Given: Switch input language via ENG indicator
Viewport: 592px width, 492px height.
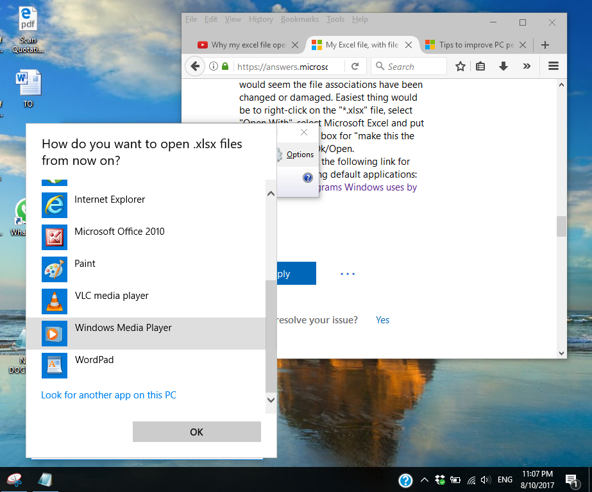Looking at the screenshot, I should [x=505, y=480].
